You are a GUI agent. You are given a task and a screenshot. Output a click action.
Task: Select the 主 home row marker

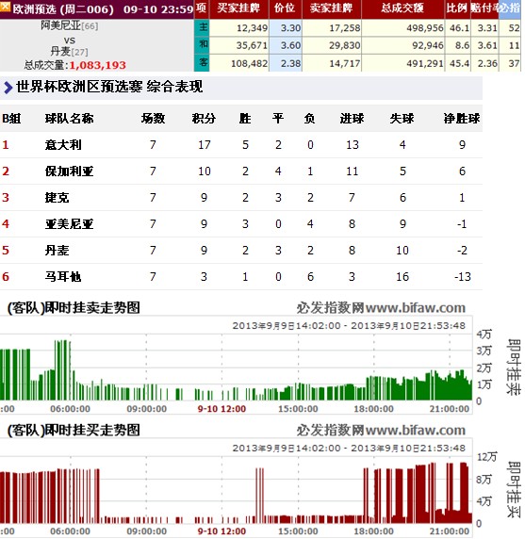(x=203, y=27)
